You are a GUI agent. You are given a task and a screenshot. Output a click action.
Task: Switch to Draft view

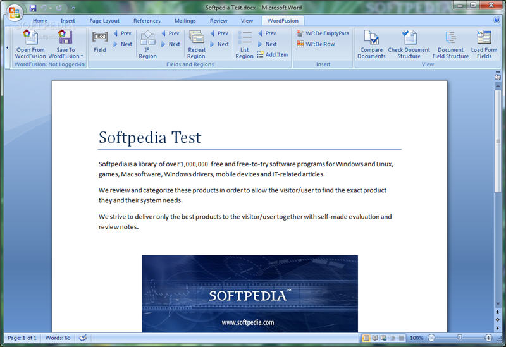[401, 338]
